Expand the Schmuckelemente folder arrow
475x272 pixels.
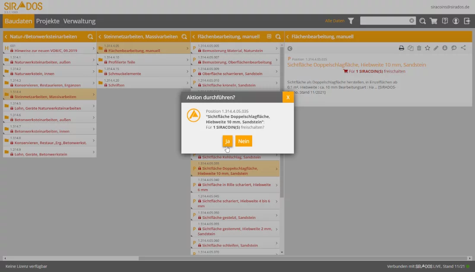[x=187, y=71]
